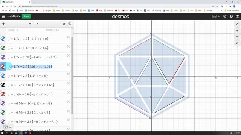Delete the y=-0.56x-3.6 expression

pos(69,120)
